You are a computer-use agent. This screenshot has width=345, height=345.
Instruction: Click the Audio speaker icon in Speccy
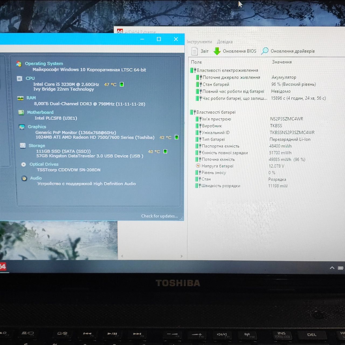pyautogui.click(x=24, y=178)
